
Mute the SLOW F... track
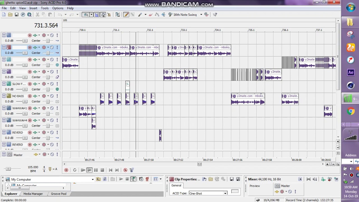(52, 84)
